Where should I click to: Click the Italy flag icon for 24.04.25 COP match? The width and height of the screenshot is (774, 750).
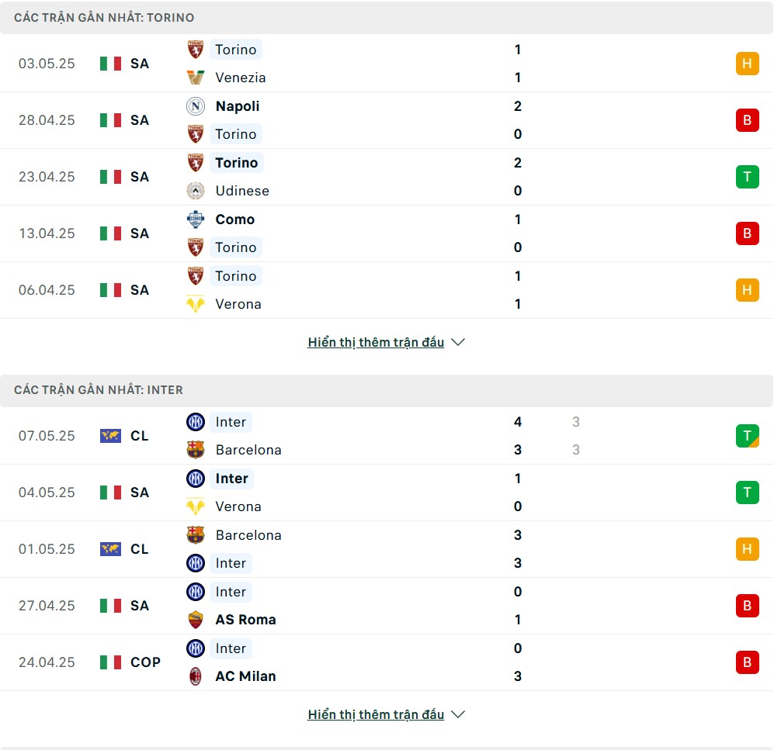tap(110, 662)
